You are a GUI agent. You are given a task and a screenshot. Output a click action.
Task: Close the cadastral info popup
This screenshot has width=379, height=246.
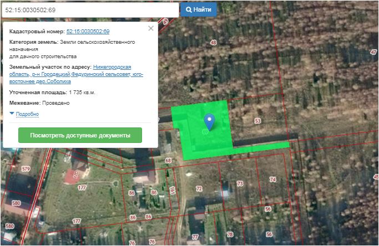[151, 28]
